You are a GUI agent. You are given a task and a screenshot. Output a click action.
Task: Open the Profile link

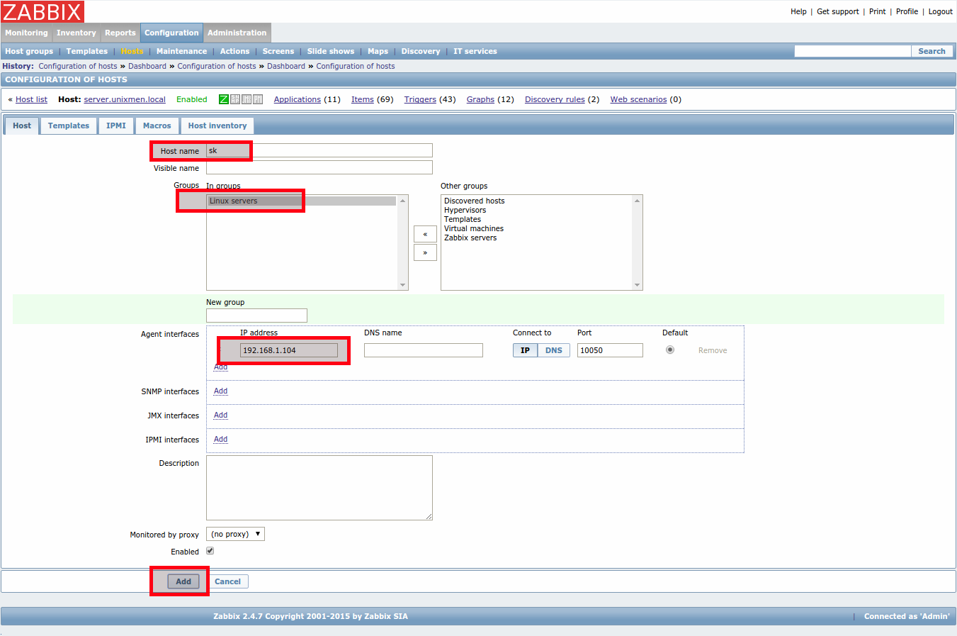point(907,11)
